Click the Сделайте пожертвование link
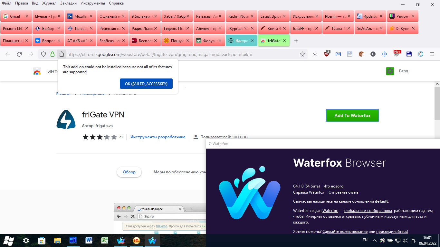 pyautogui.click(x=345, y=232)
